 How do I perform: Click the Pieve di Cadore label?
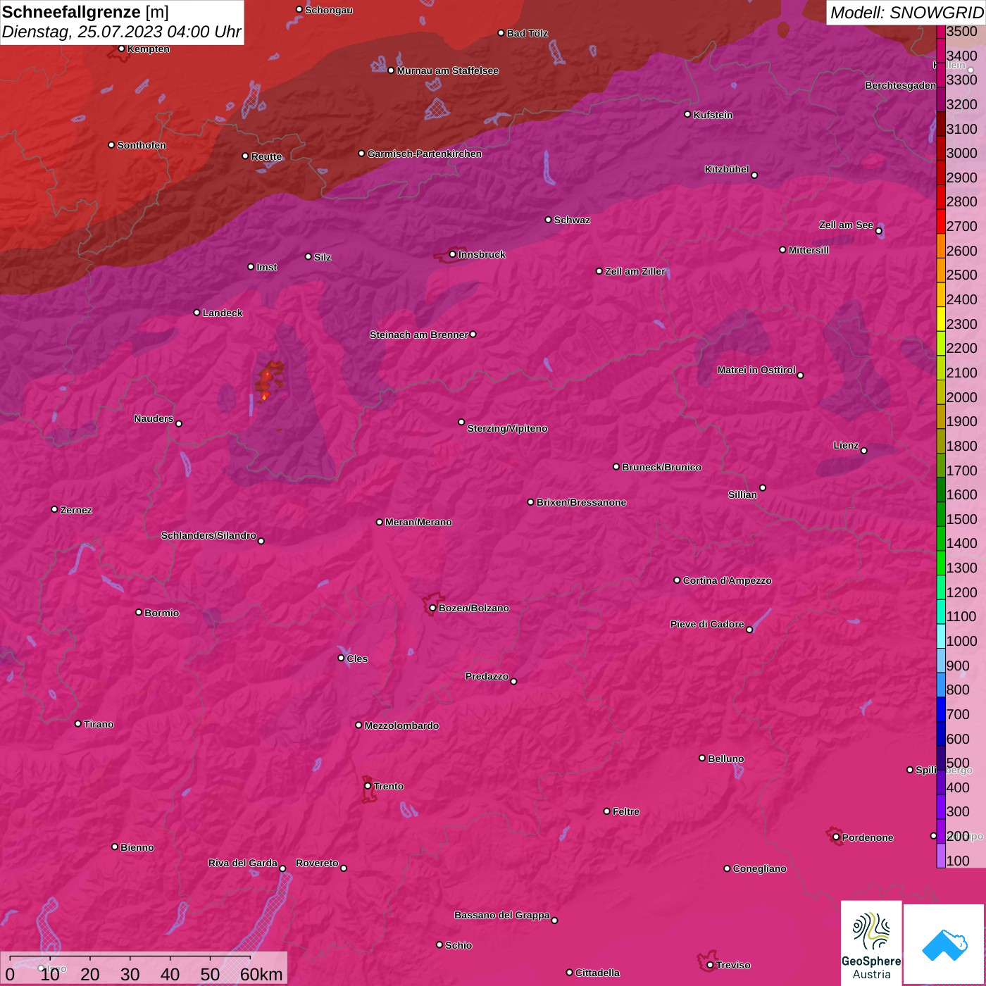pos(707,624)
